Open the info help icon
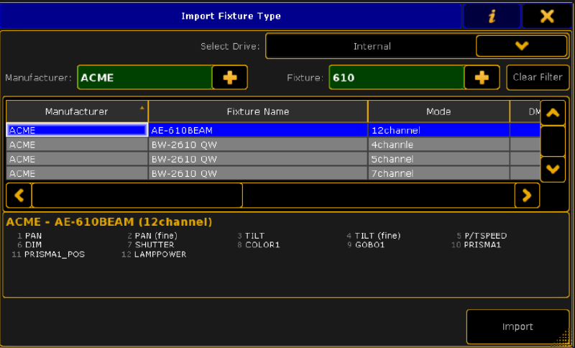Screen dimensions: 575x348 (492, 16)
